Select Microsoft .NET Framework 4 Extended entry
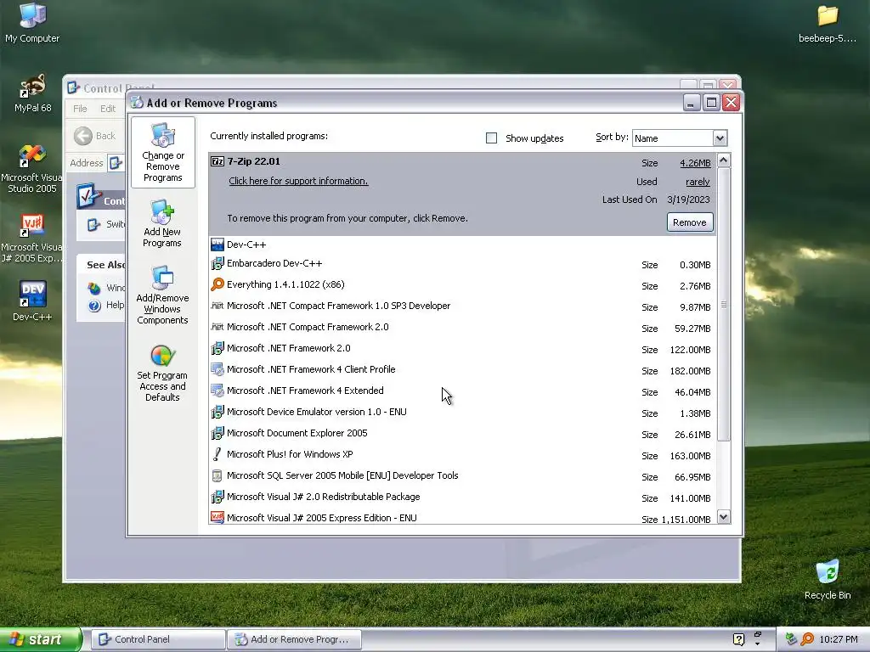The height and width of the screenshot is (652, 870). pyautogui.click(x=462, y=391)
